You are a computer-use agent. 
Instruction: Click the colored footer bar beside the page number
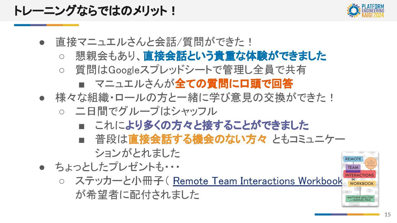click(x=347, y=214)
